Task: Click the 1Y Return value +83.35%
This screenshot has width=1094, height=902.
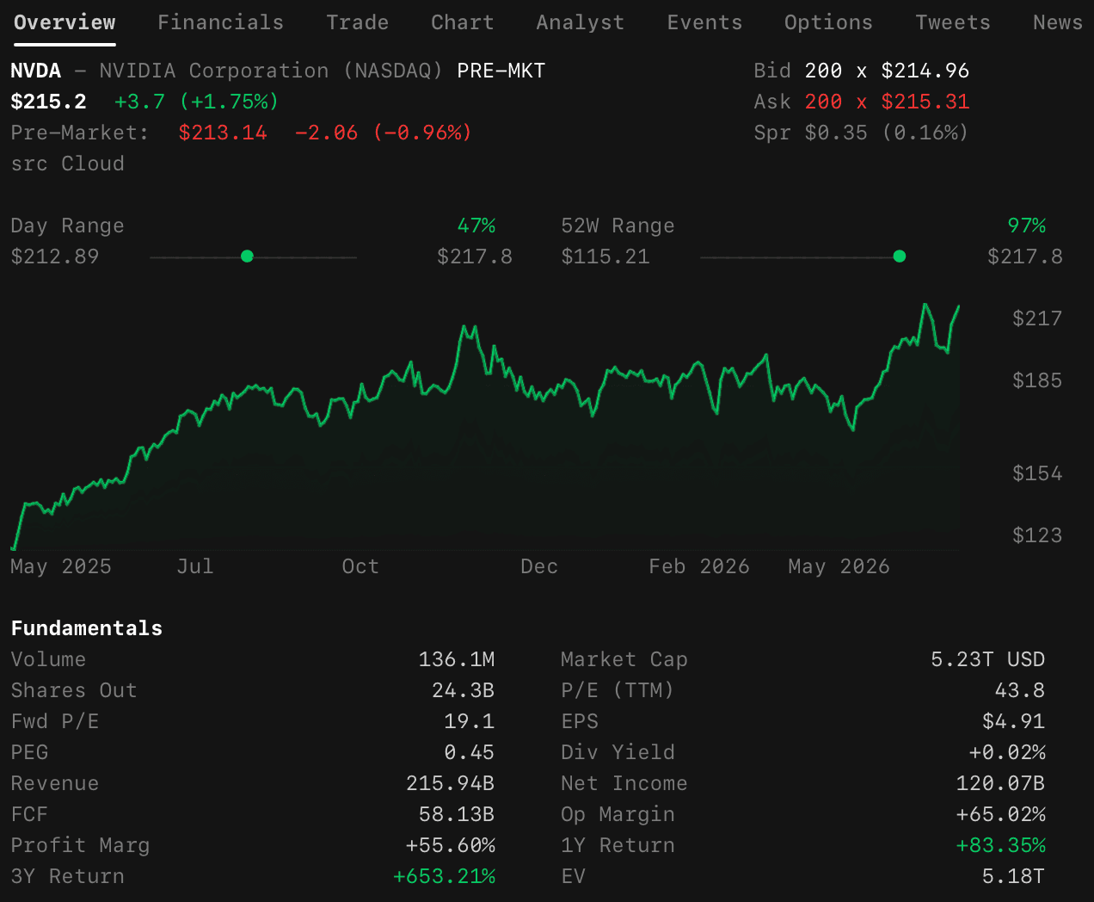Action: pos(1001,845)
